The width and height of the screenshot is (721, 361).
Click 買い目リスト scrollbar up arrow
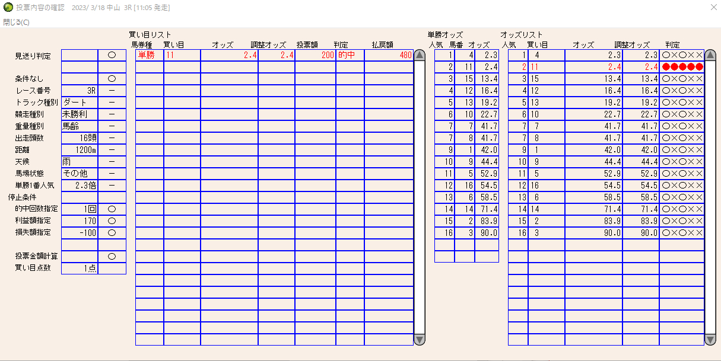[420, 55]
